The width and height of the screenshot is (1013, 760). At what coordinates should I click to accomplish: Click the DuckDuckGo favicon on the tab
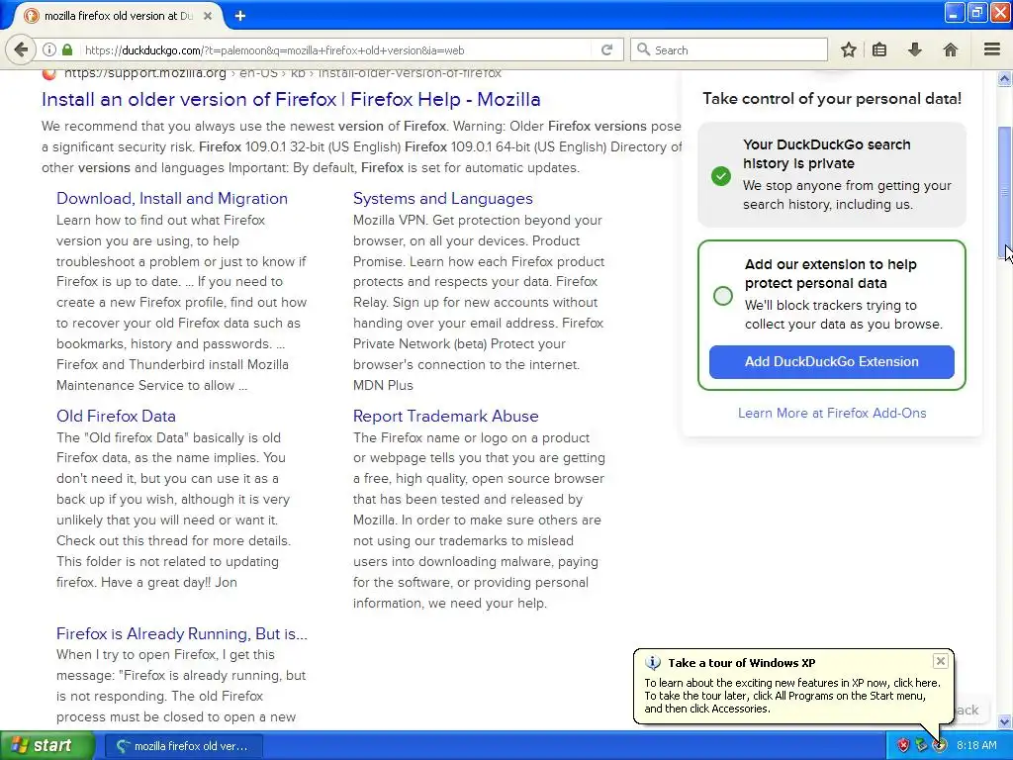coord(32,16)
